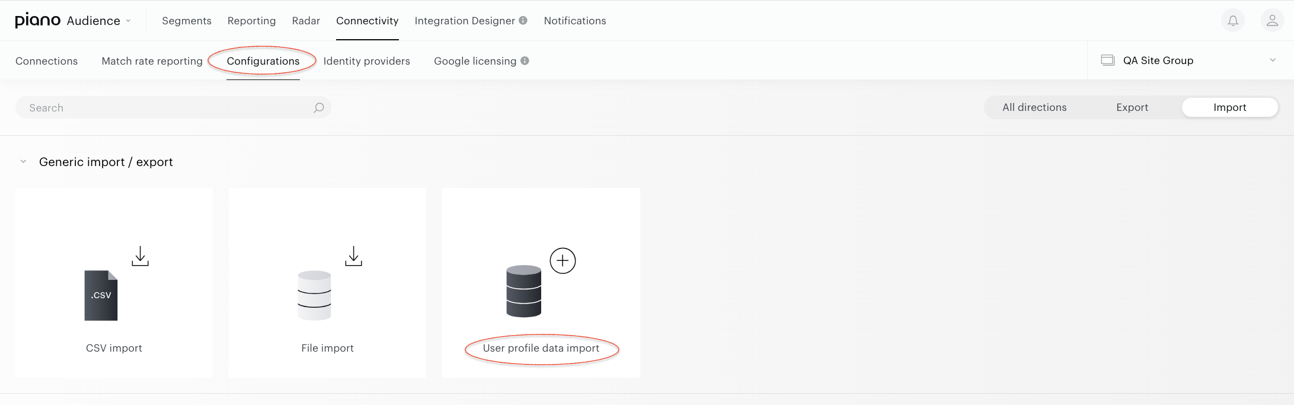Viewport: 1294px width, 405px height.
Task: Expand the Audience product switcher
Action: [98, 21]
